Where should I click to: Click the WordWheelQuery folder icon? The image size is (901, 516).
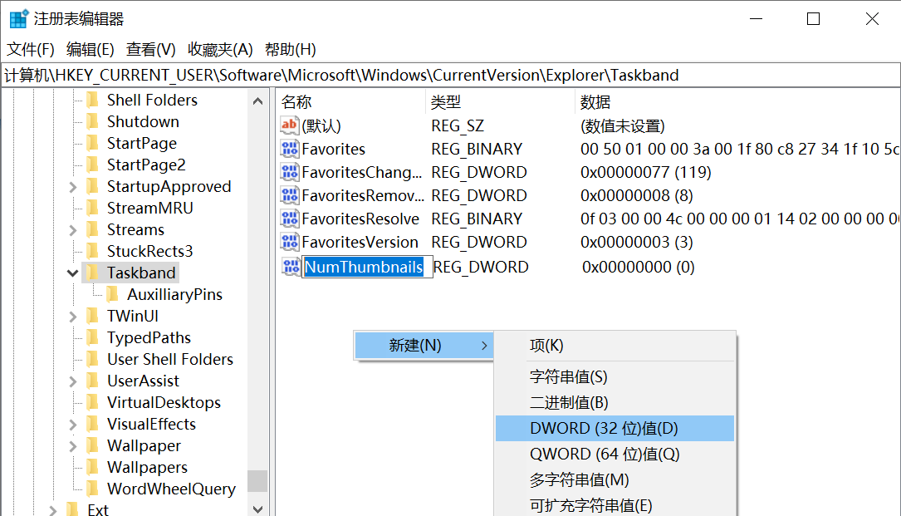coord(94,489)
